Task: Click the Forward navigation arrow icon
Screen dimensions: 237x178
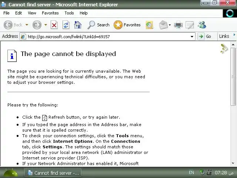Action: [37, 25]
